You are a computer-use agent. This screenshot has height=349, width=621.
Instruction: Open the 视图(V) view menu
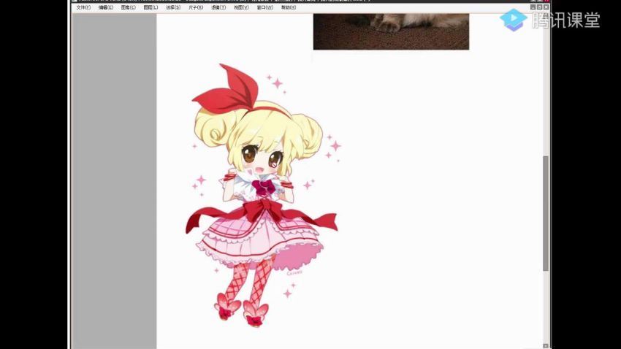[x=241, y=7]
